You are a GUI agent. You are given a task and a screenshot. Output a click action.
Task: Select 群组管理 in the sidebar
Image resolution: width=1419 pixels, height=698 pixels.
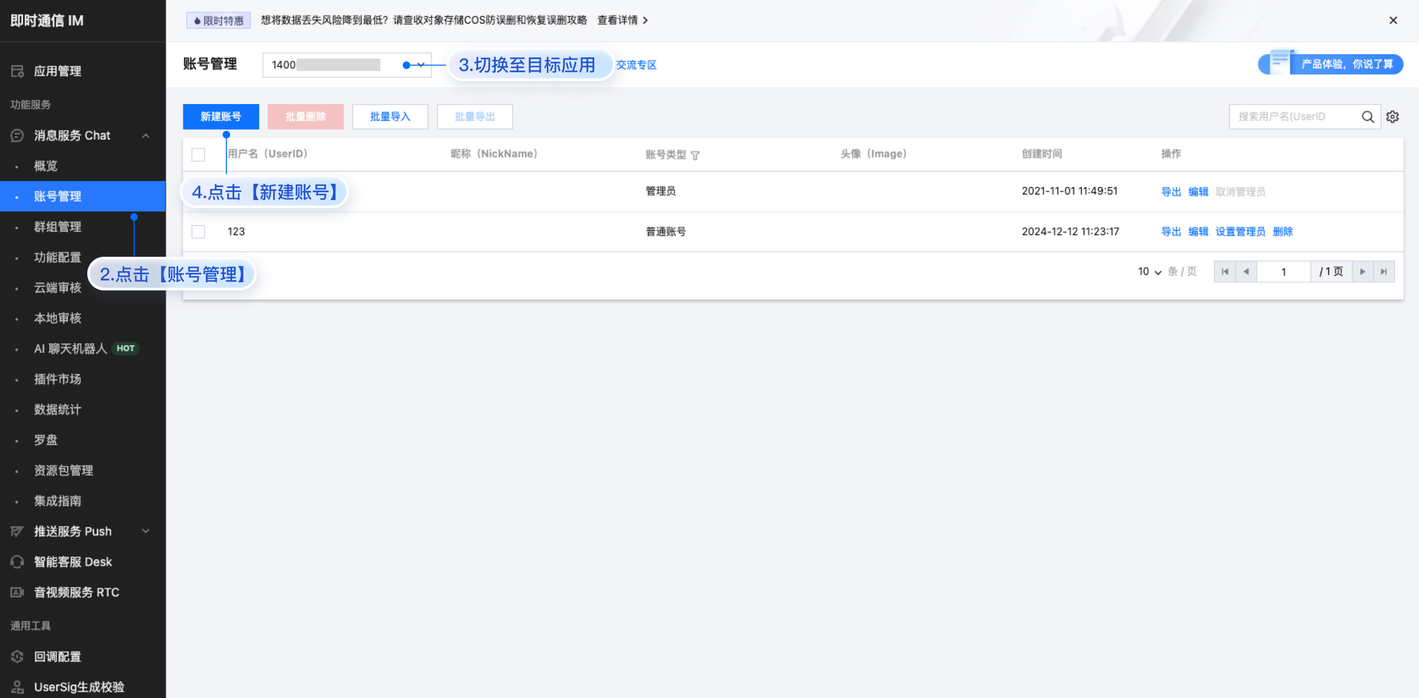(x=57, y=227)
